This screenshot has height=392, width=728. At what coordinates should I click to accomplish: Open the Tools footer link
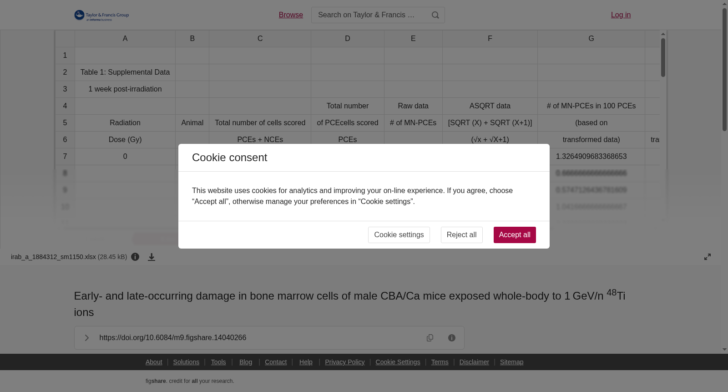218,362
